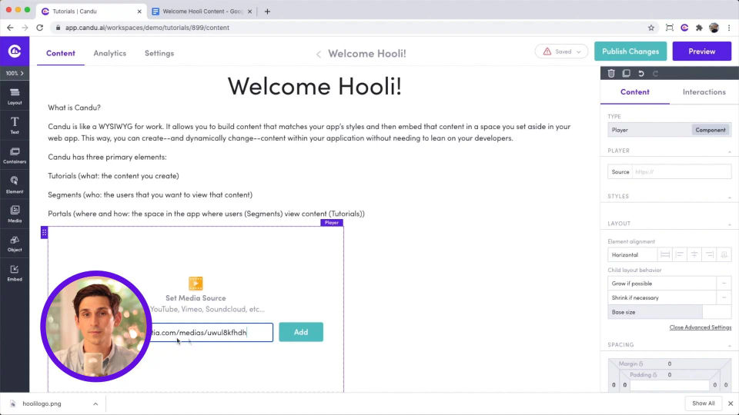Toggle Margin lock icon
Viewport: 739px width, 415px height.
pyautogui.click(x=641, y=364)
